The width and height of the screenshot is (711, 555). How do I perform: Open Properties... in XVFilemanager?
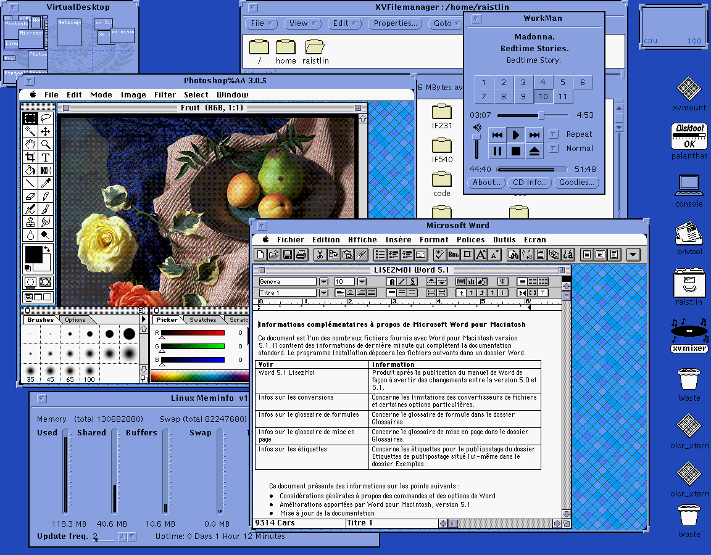pyautogui.click(x=395, y=23)
